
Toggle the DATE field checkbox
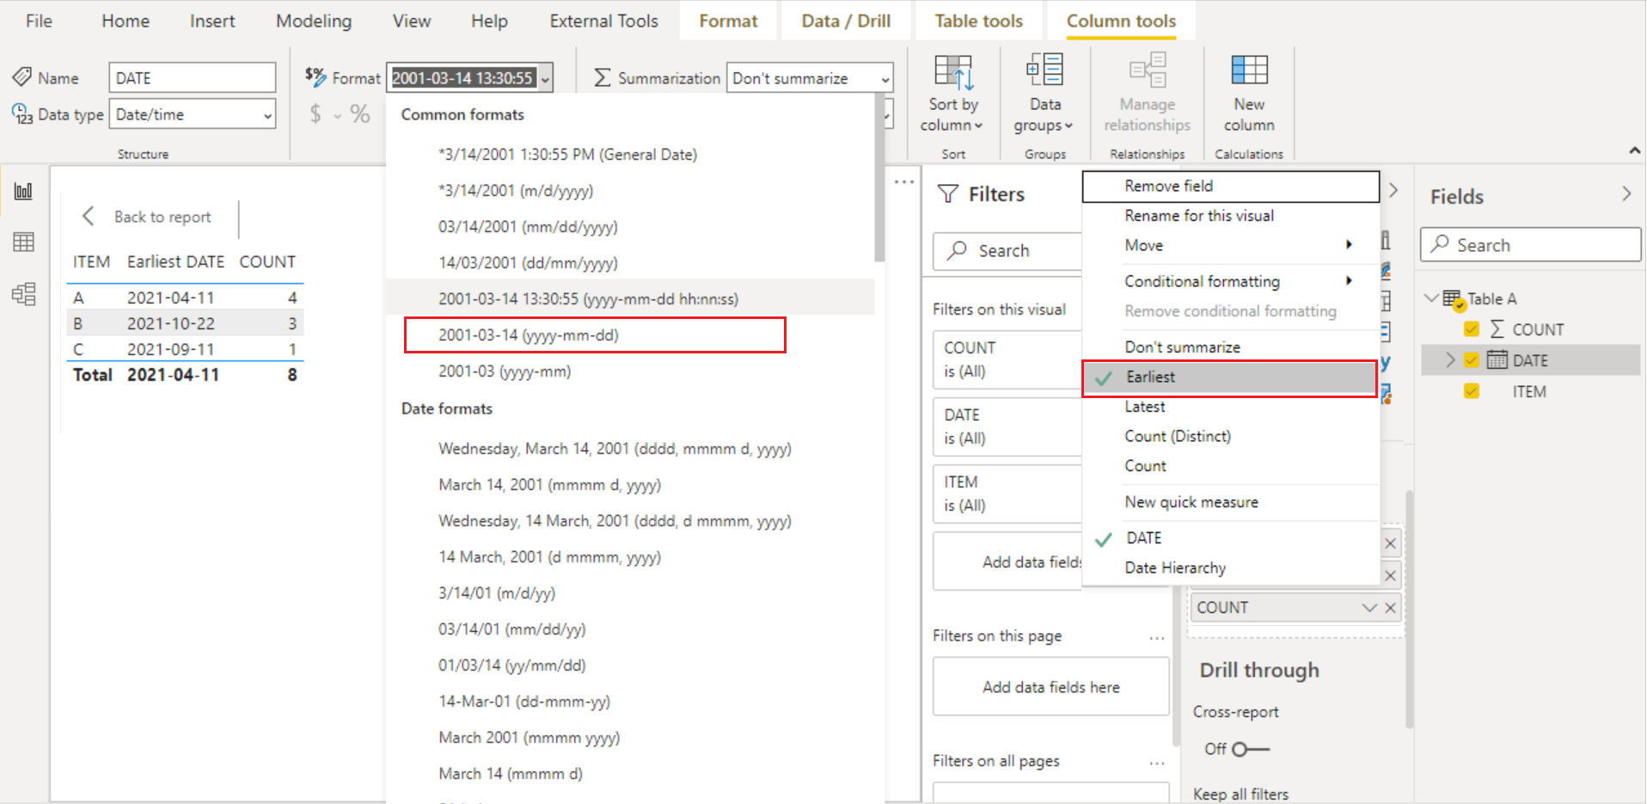pyautogui.click(x=1472, y=360)
